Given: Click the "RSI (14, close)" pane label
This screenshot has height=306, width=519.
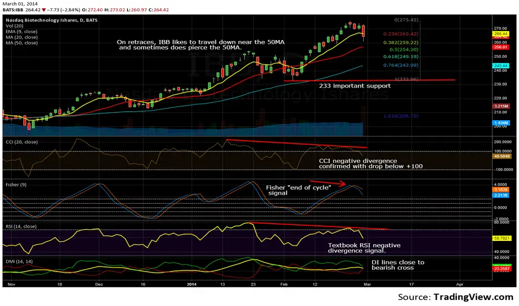Looking at the screenshot, I should coord(21,226).
